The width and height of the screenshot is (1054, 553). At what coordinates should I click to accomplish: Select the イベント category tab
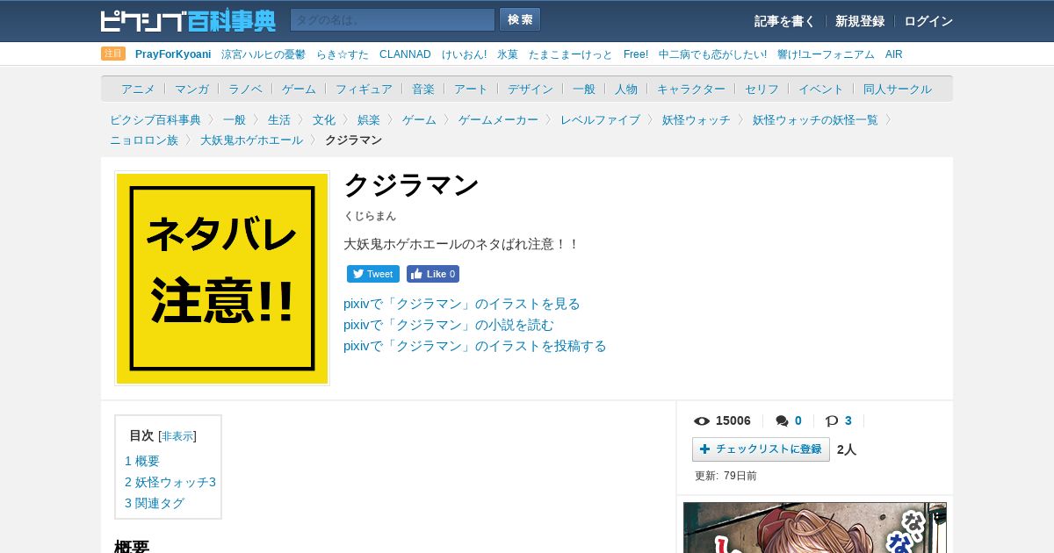point(821,89)
